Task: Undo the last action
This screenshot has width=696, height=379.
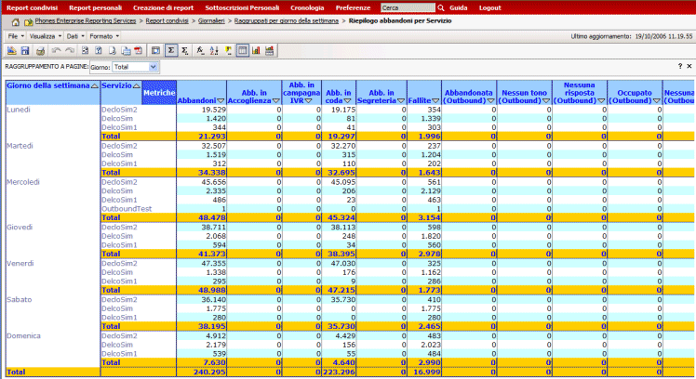Action: click(x=56, y=50)
